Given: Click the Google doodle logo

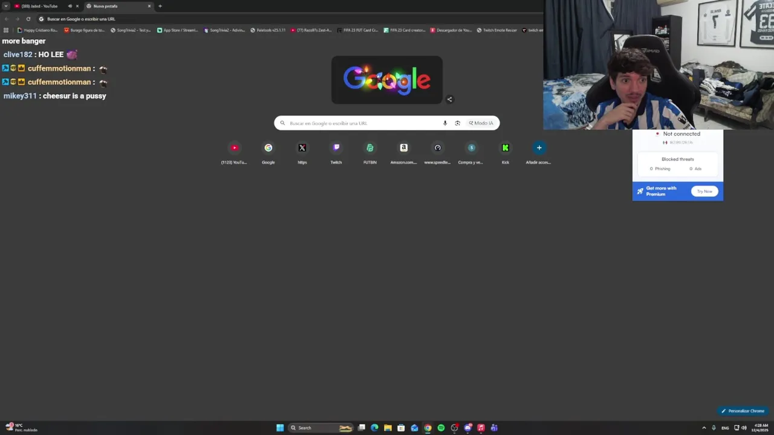Looking at the screenshot, I should click(387, 80).
